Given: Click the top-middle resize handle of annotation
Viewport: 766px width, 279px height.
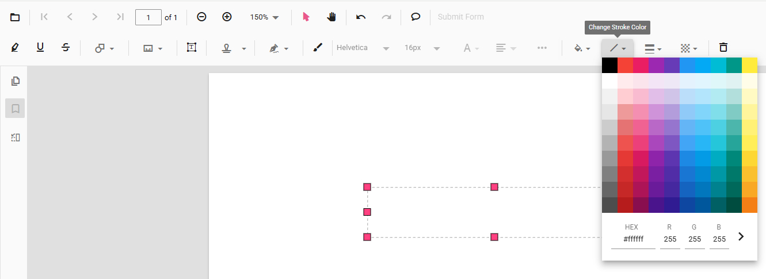Looking at the screenshot, I should pyautogui.click(x=494, y=187).
